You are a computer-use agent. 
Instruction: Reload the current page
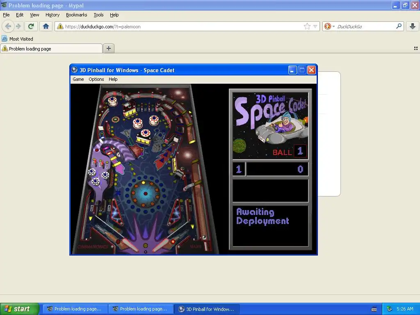pyautogui.click(x=31, y=26)
